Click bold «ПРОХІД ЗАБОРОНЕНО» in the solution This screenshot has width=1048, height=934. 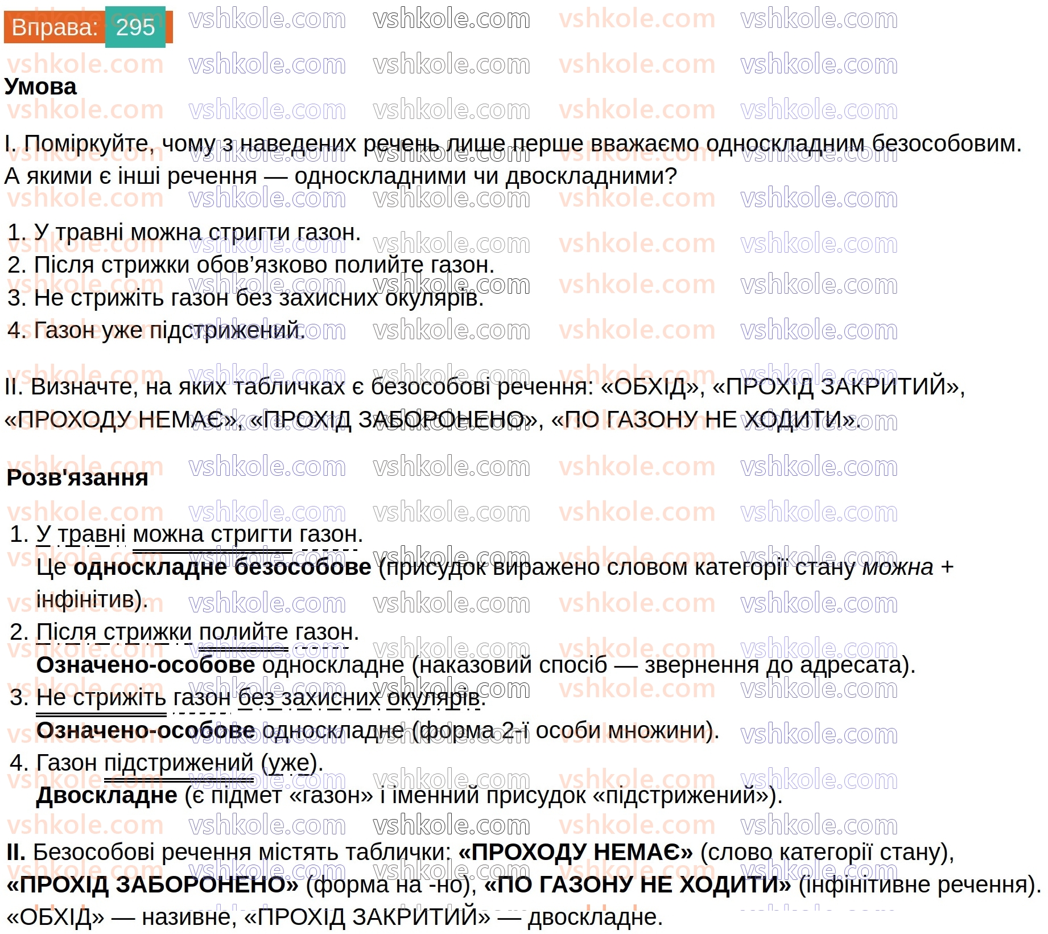(152, 885)
